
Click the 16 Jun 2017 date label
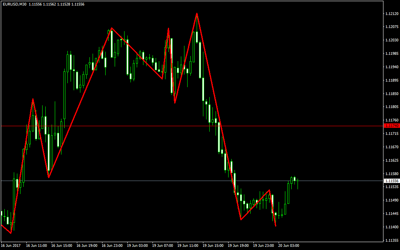click(11, 245)
